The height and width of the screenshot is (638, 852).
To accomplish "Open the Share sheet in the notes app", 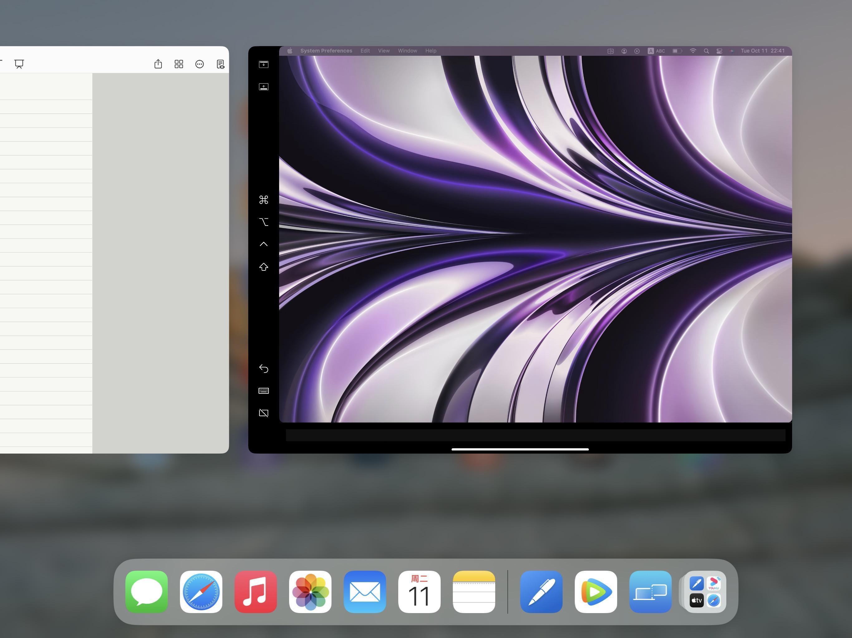I will 158,64.
